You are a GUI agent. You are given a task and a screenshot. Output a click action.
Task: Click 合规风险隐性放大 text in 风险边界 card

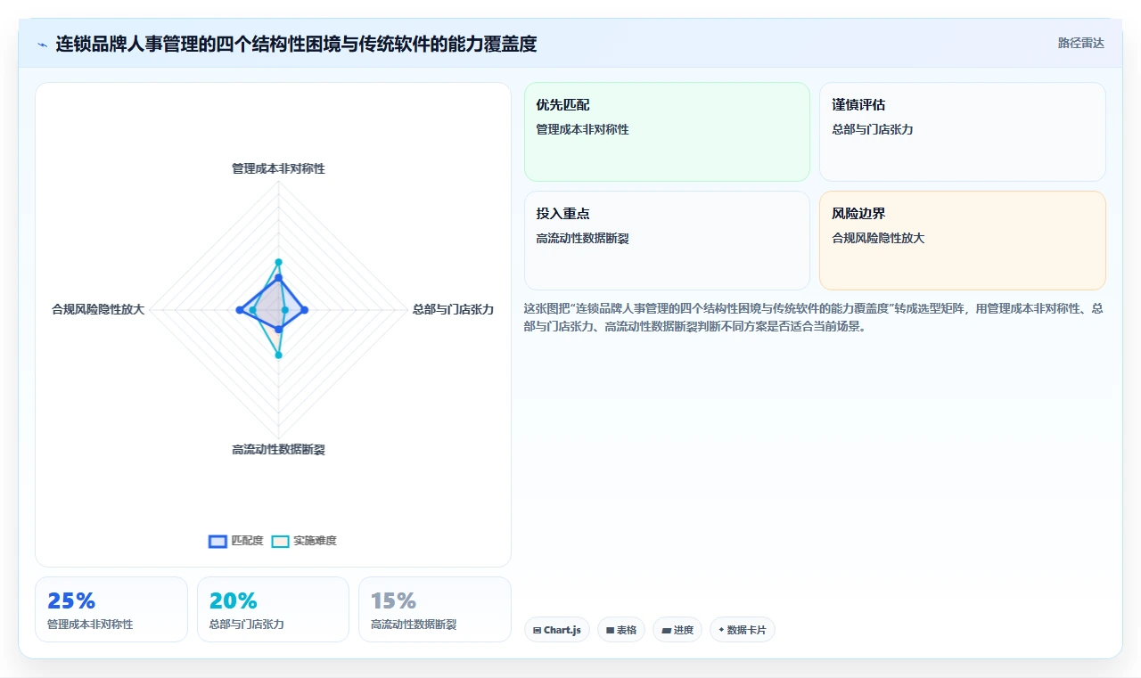click(878, 238)
